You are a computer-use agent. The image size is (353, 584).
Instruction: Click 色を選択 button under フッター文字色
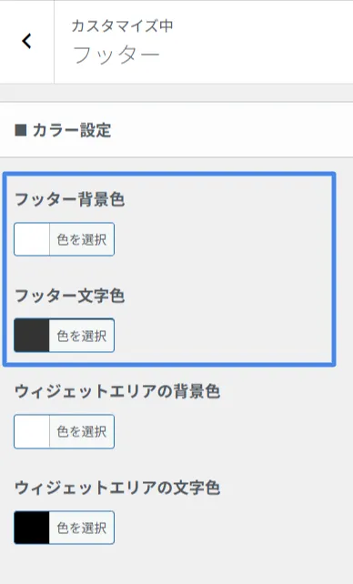82,335
